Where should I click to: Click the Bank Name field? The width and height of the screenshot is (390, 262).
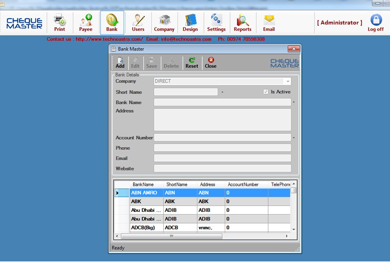point(222,102)
